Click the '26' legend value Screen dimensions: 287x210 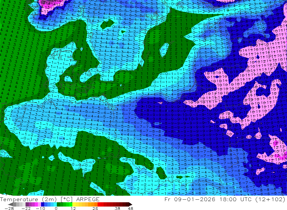click(95, 208)
